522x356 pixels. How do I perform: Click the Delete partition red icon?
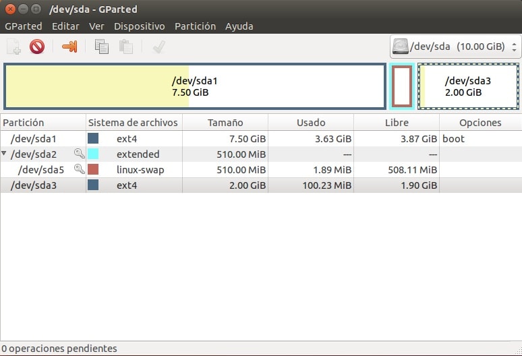click(37, 47)
